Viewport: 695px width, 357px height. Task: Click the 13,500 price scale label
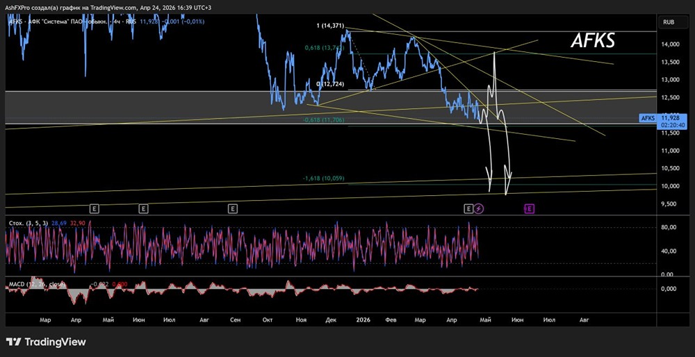[670, 62]
